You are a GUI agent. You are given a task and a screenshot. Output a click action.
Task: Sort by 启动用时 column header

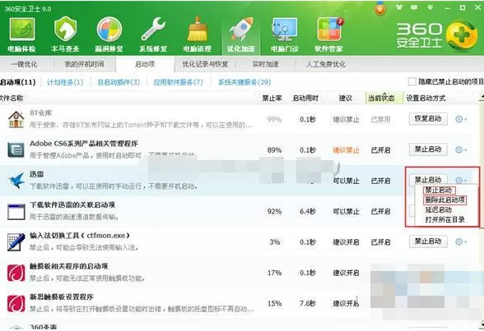(x=305, y=99)
